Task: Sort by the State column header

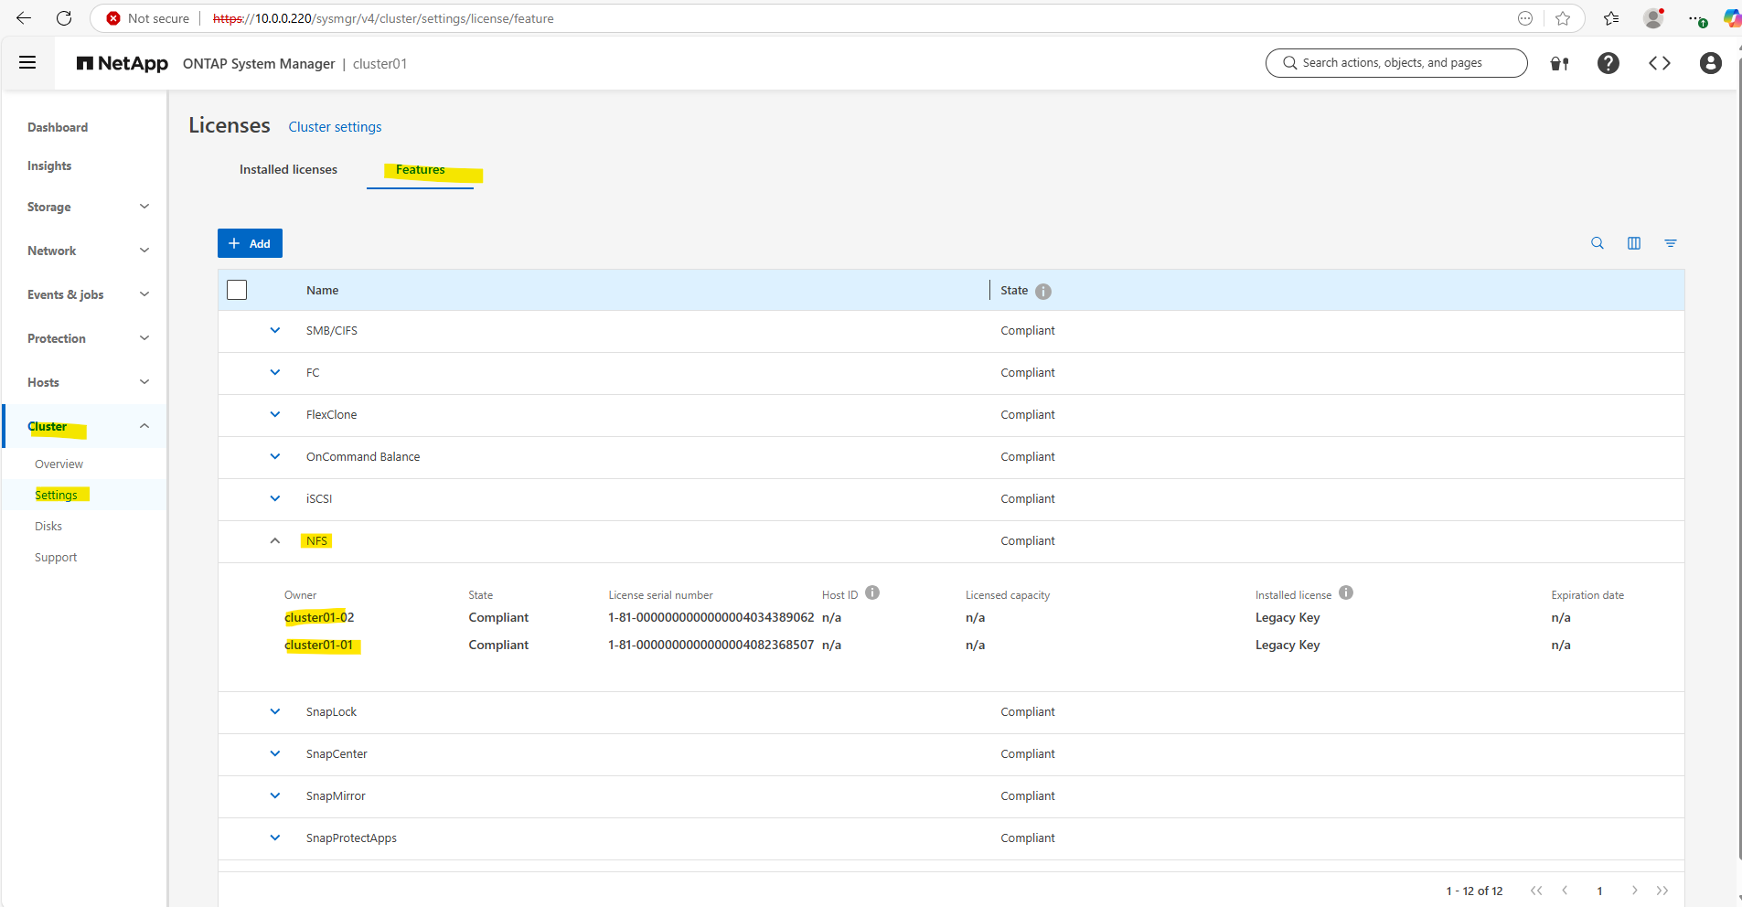Action: coord(1014,290)
